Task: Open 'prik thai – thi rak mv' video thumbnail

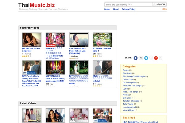Action: (32, 40)
